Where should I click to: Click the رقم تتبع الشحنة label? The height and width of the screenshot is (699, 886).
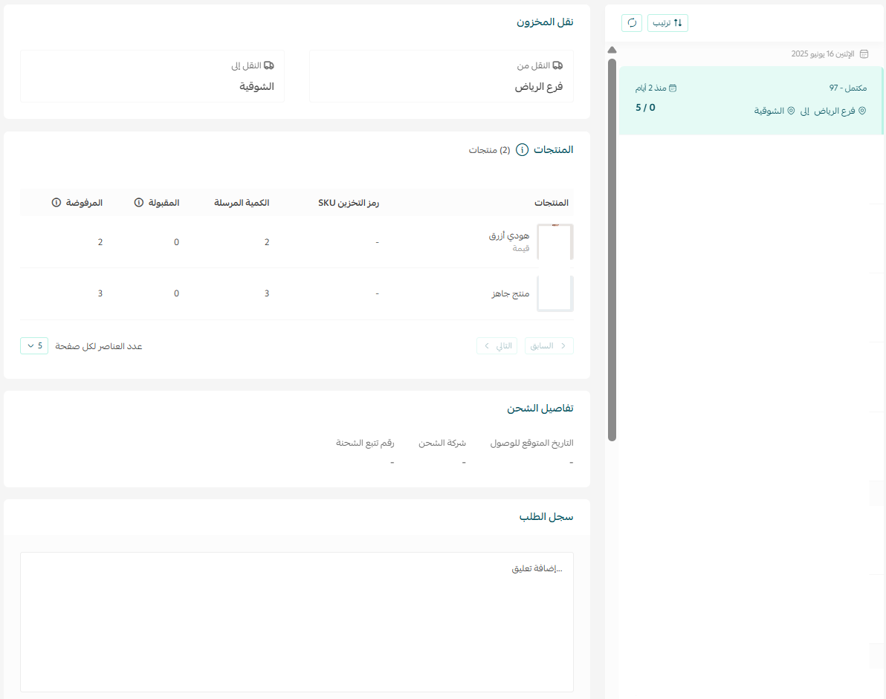365,443
